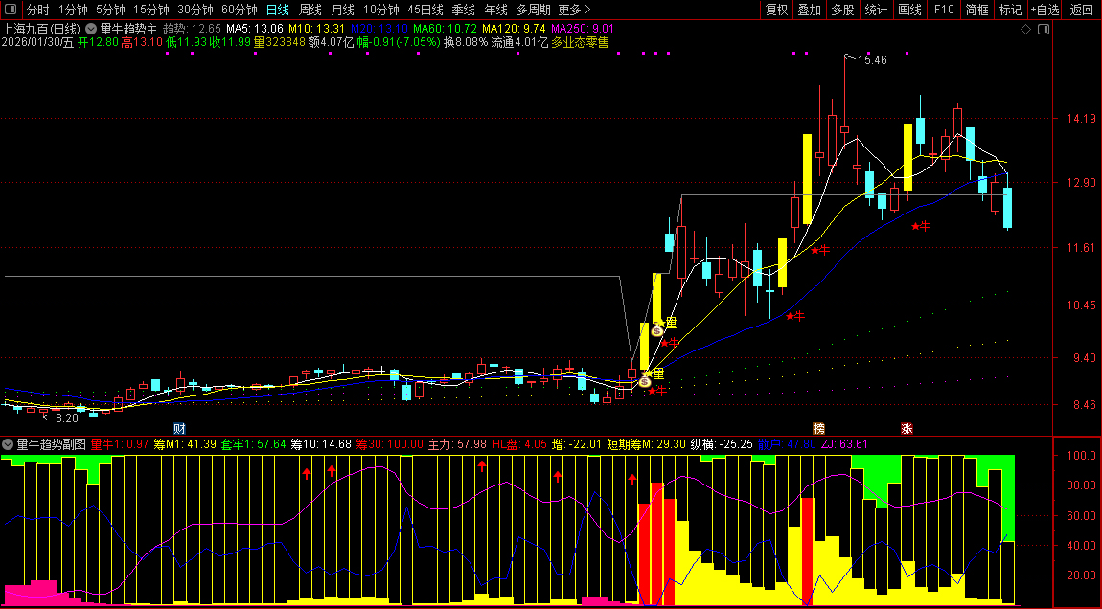This screenshot has width=1102, height=609.
Task: Open the 多股 multi-stock view
Action: point(842,10)
